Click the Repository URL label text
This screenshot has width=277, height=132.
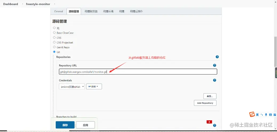point(68,65)
